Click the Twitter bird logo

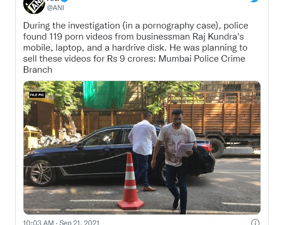click(x=254, y=1)
